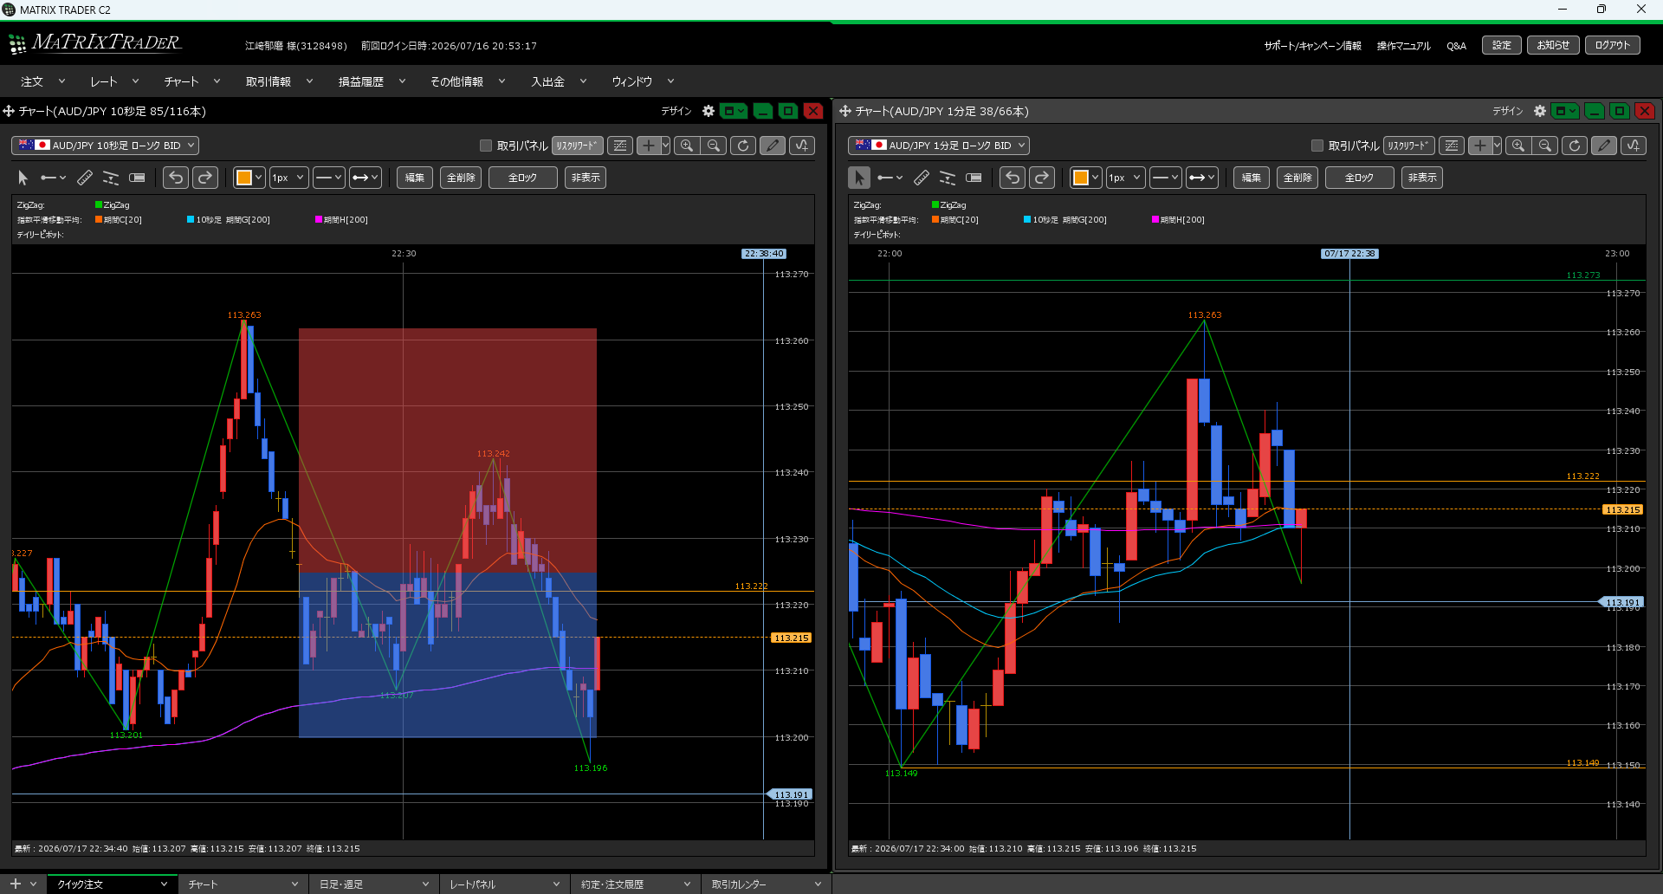Select the rectangle label tool in 1分足 chart
The image size is (1663, 894).
974,178
